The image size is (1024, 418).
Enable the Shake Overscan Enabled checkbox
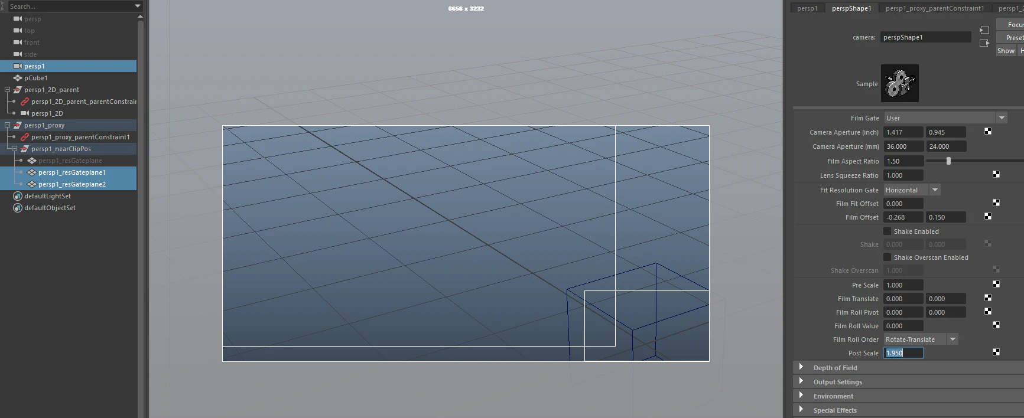(887, 257)
